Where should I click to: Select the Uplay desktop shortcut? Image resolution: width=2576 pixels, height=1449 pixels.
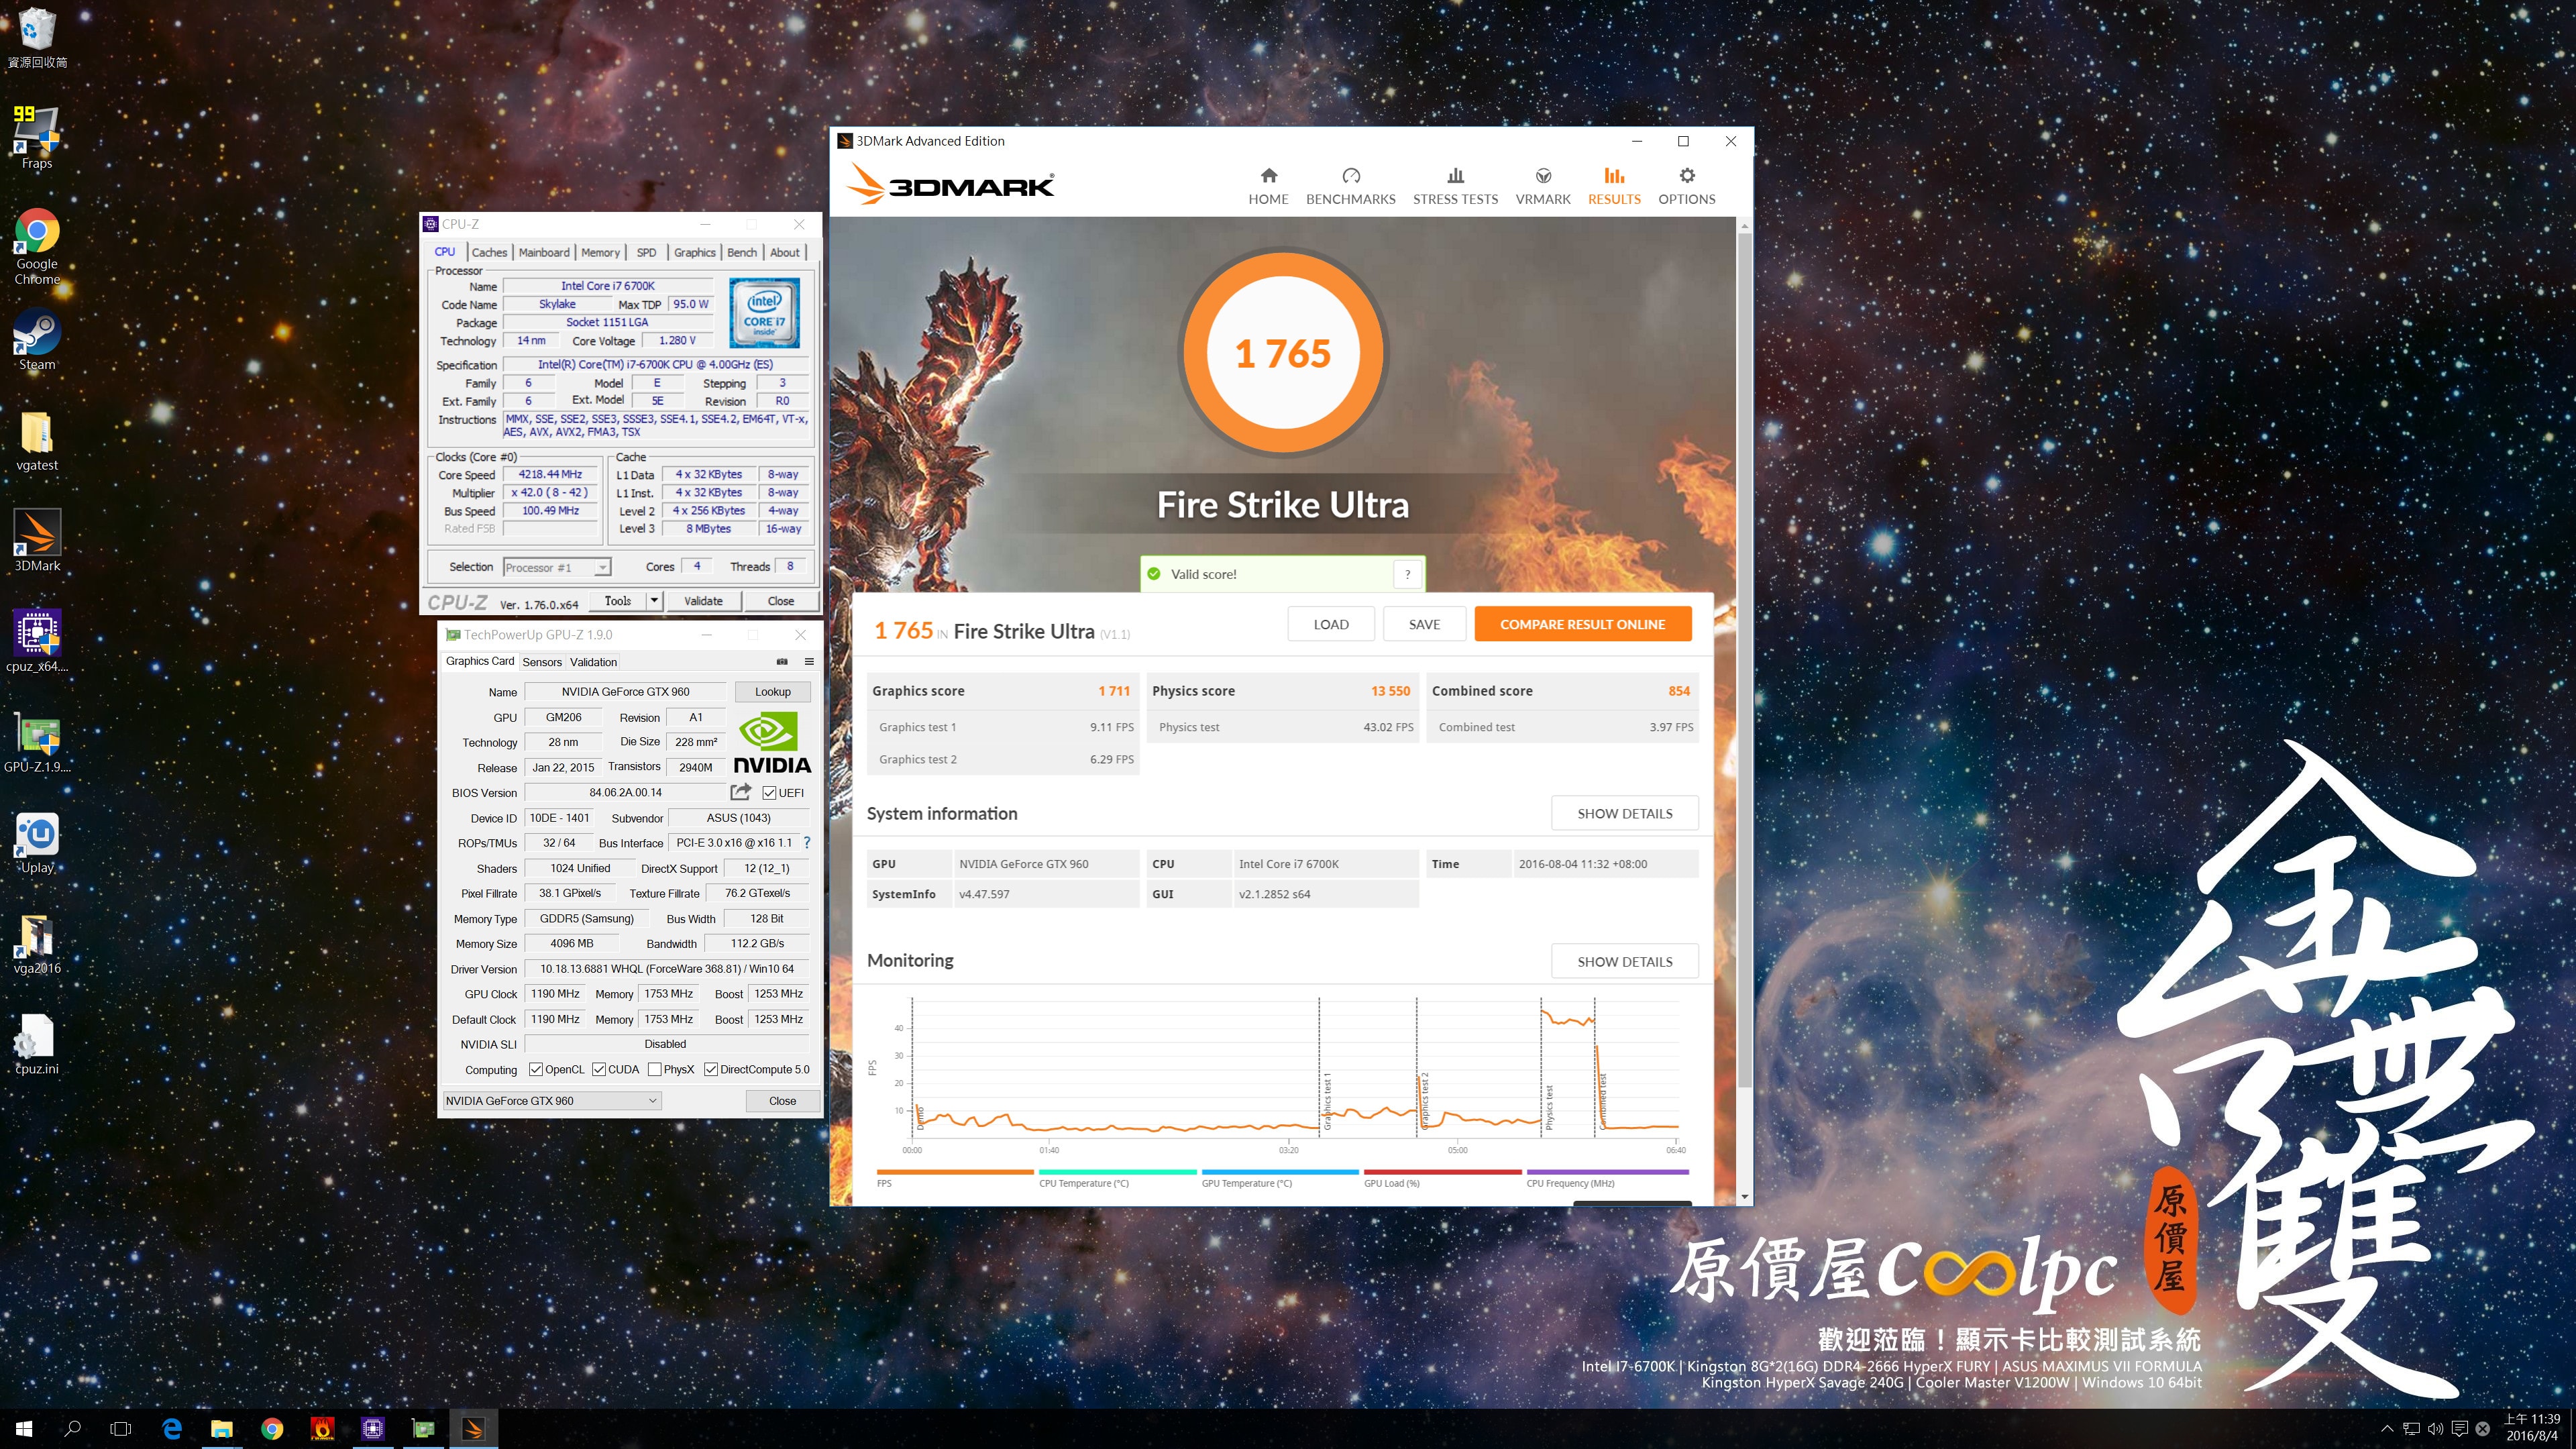(37, 842)
